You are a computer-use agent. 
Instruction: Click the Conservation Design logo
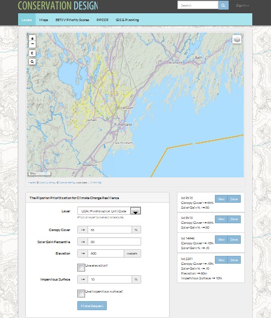pyautogui.click(x=58, y=5)
